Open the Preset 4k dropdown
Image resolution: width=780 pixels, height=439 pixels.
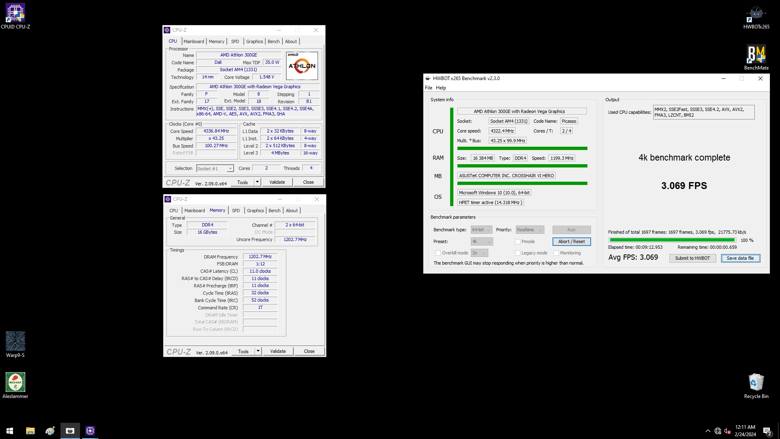[x=482, y=241]
